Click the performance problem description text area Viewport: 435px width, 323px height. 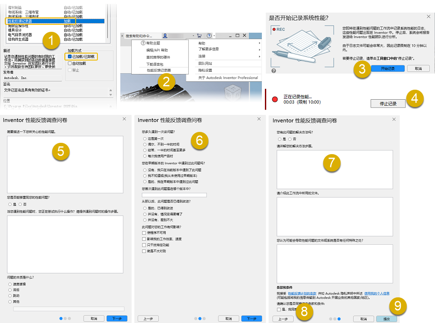coord(65,165)
